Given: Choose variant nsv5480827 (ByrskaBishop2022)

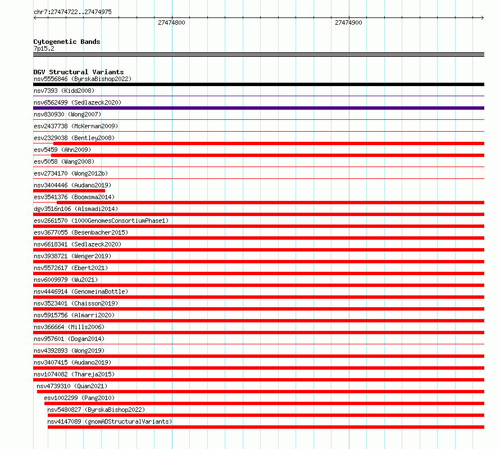Looking at the screenshot, I should pos(96,410).
